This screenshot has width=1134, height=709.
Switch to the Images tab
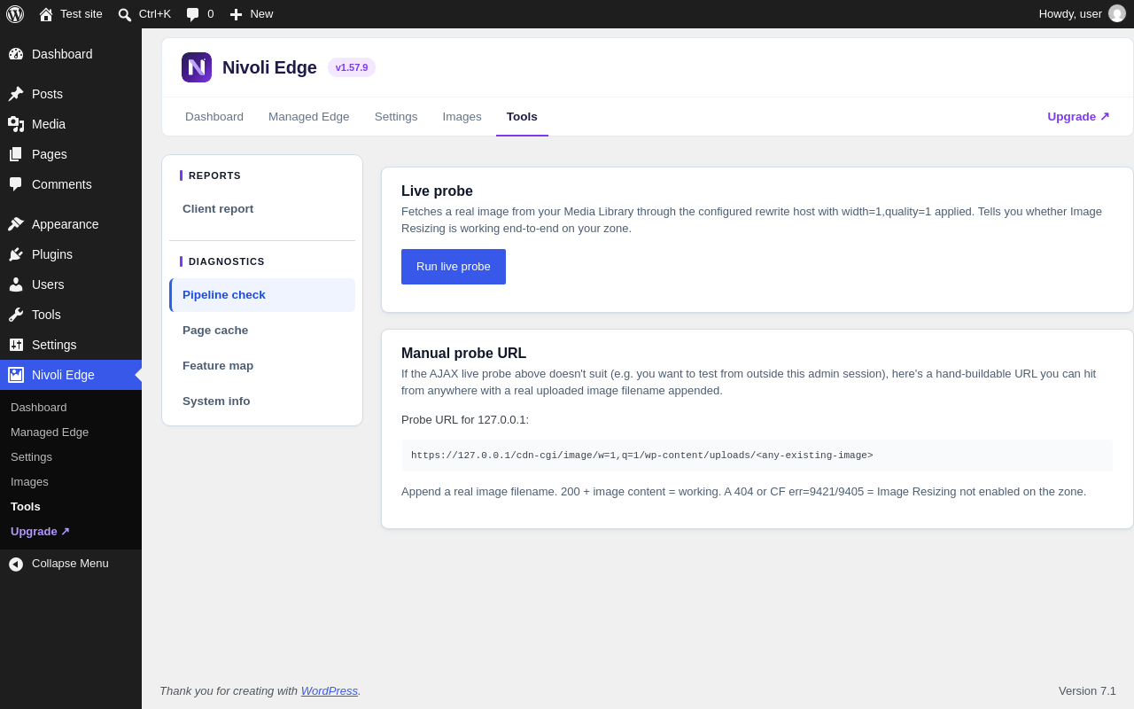(x=462, y=116)
